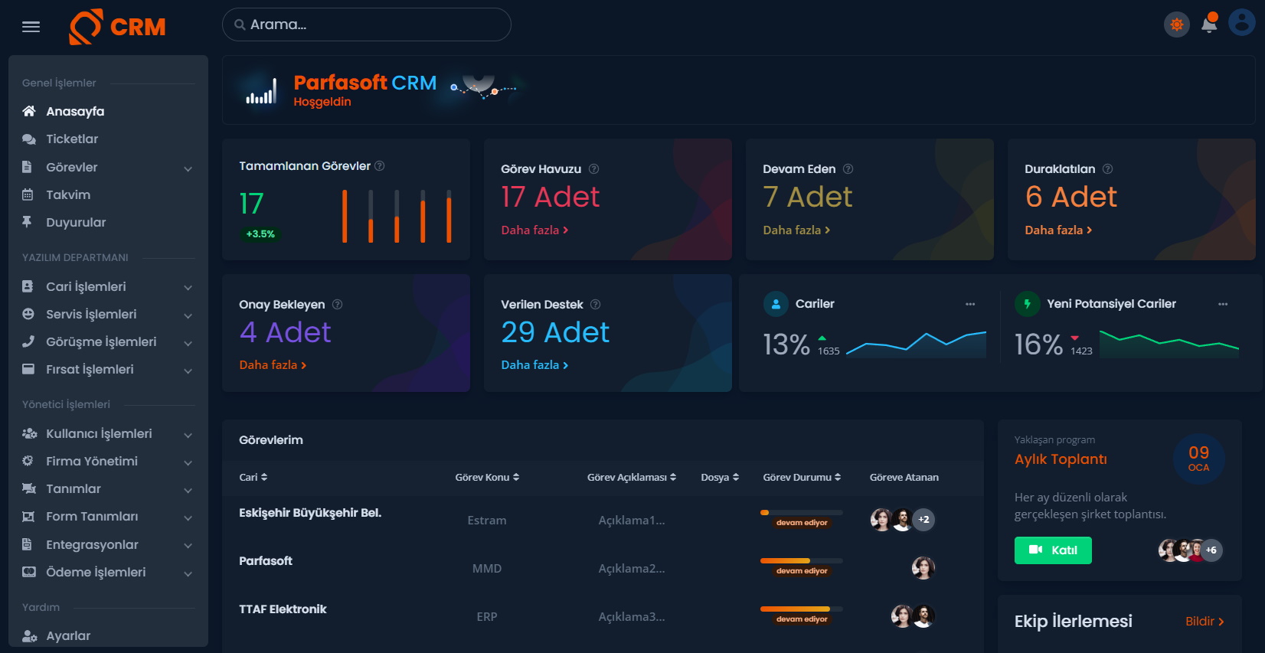Click help icon beside Görev Havuzu
This screenshot has height=653, width=1265.
[593, 169]
